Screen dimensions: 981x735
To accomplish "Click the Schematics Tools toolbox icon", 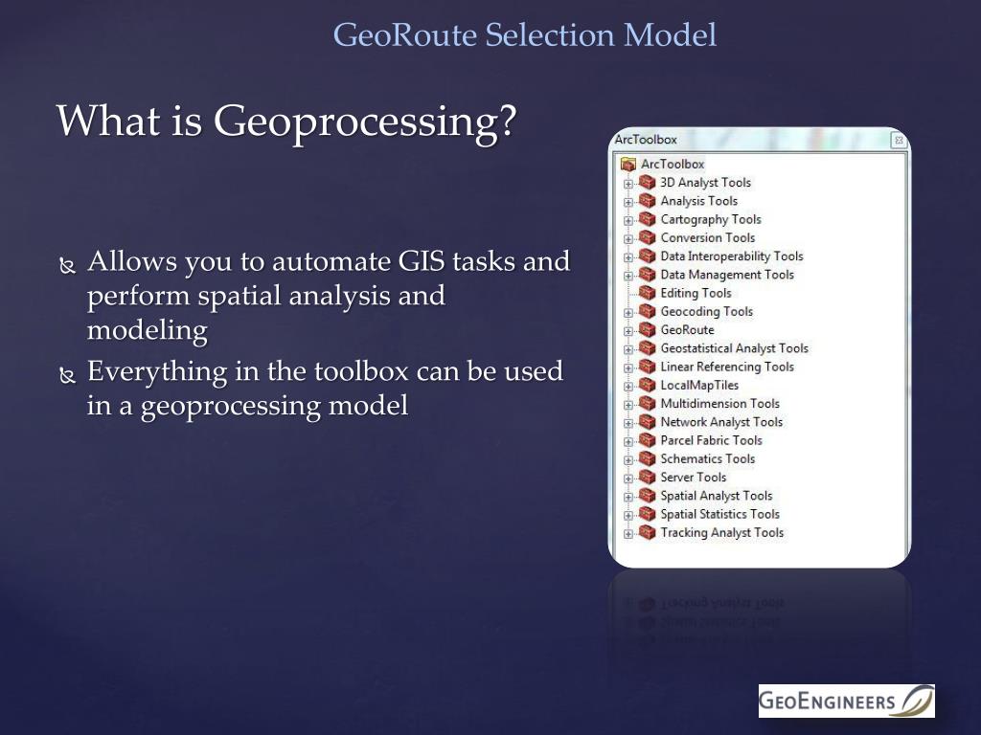I will click(x=647, y=458).
